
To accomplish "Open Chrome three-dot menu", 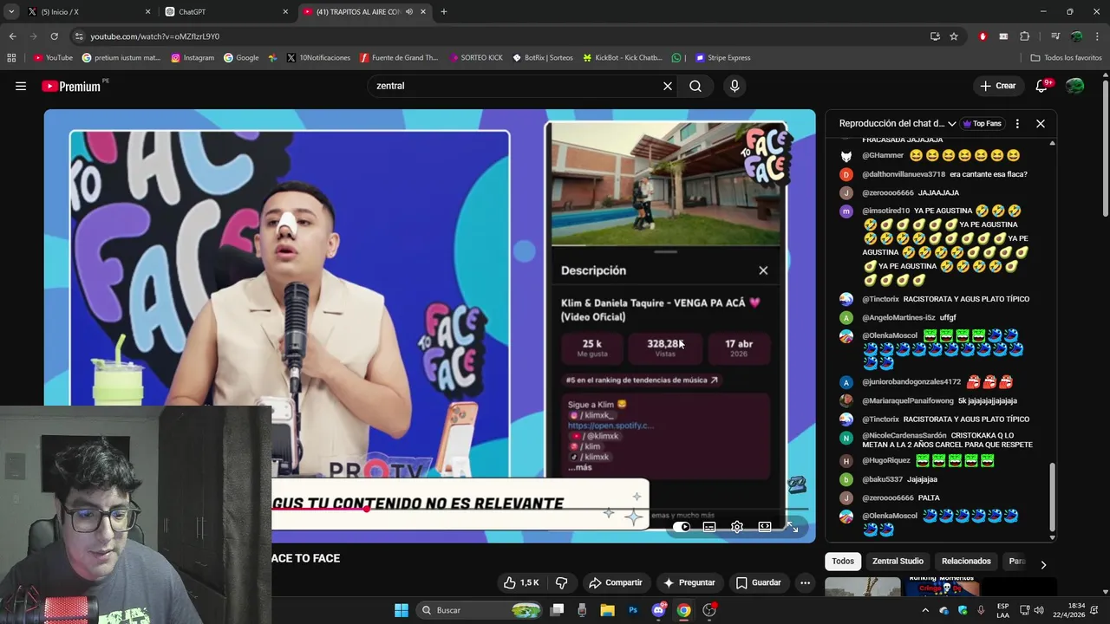I will click(x=1098, y=36).
